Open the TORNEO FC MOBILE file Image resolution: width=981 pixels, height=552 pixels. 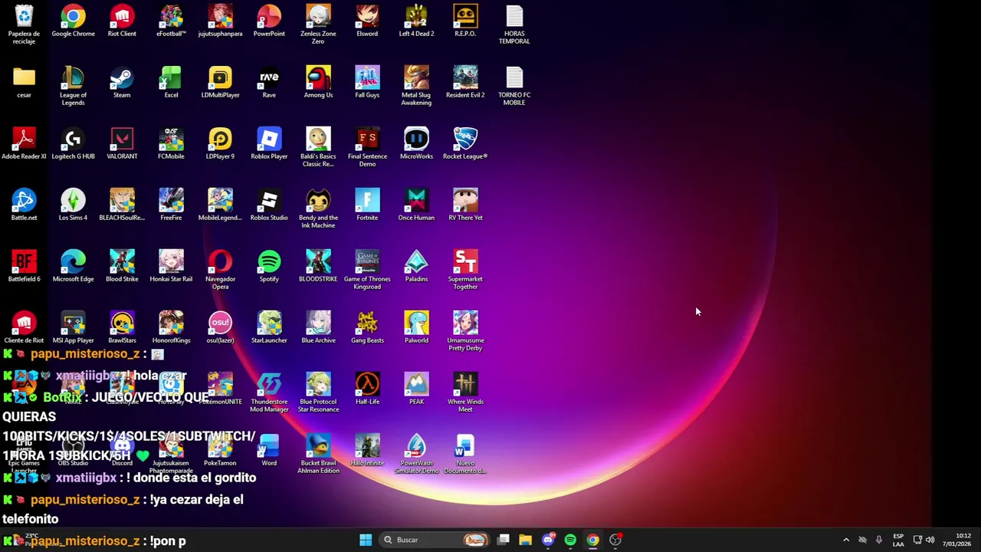pyautogui.click(x=514, y=86)
